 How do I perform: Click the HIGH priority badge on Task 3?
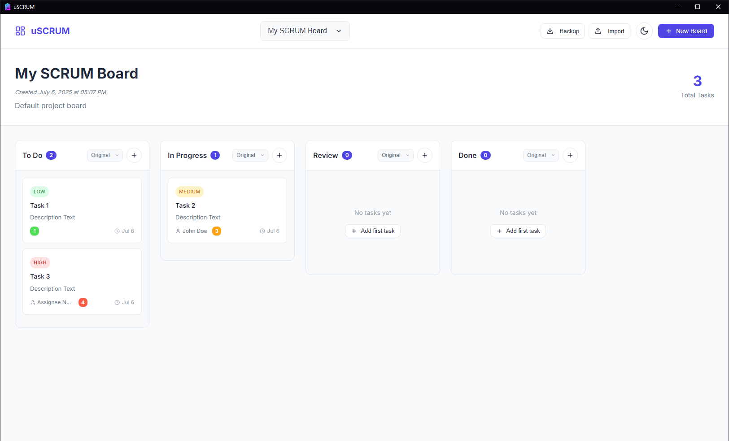click(40, 262)
